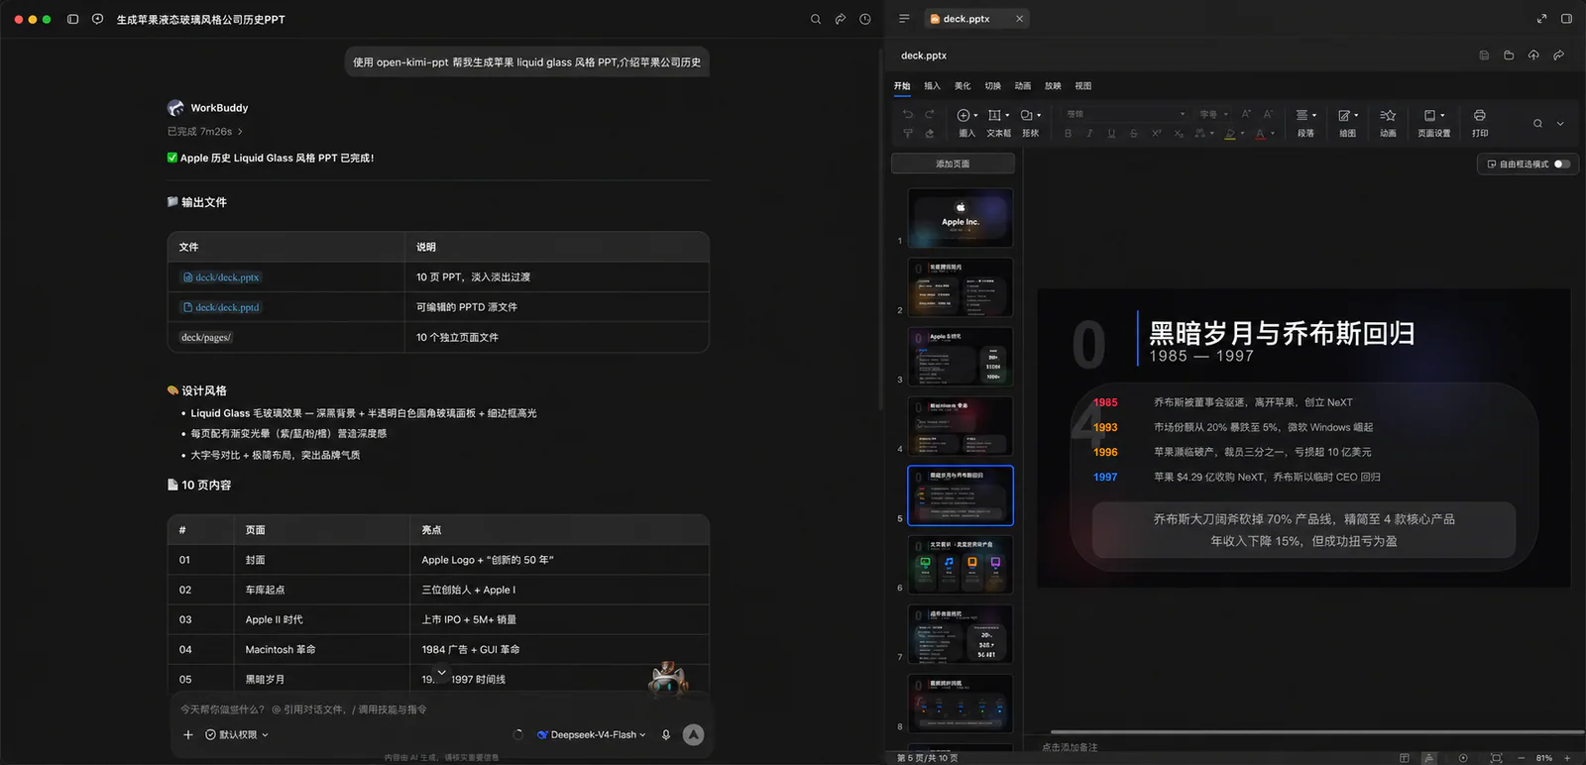Open chat history clock icon
The image size is (1586, 765).
coord(865,19)
